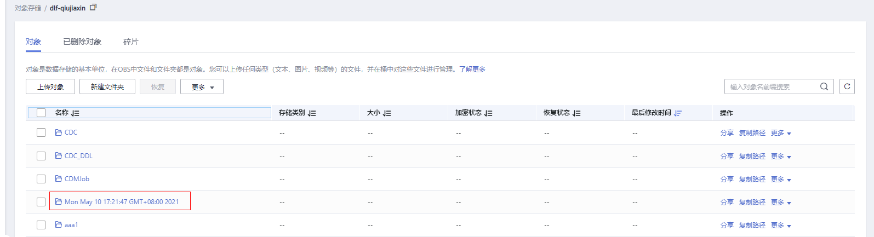Open the CDC_DDL folder
The height and width of the screenshot is (237, 874).
click(x=78, y=156)
